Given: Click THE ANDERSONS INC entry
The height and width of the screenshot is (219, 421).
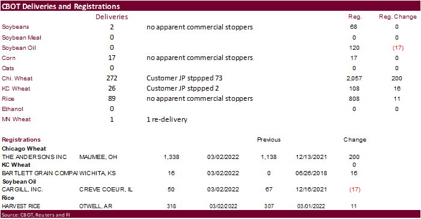Looking at the screenshot, I should click(x=34, y=157).
